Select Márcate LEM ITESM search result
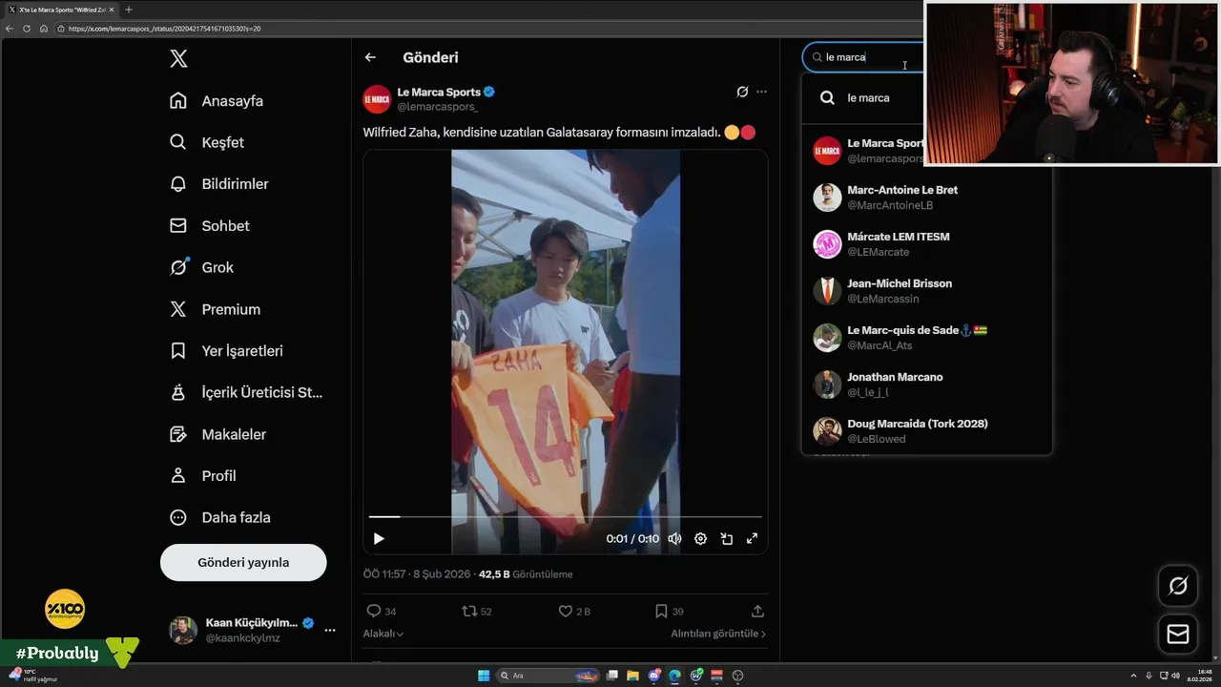Screen dimensions: 1221x687 [926, 244]
